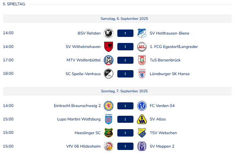Open the TuS Bersenbrück team page
234x154 pixels.
tap(165, 60)
